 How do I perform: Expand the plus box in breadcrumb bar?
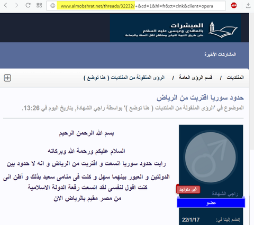7,78
